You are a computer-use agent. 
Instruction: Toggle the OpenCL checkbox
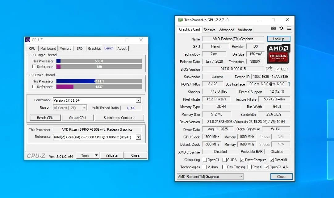pos(205,160)
